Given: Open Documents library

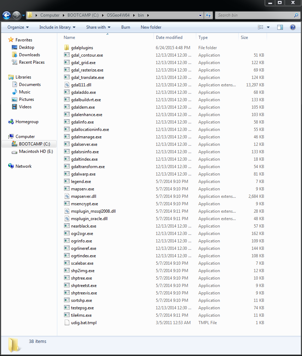Looking at the screenshot, I should tap(30, 85).
